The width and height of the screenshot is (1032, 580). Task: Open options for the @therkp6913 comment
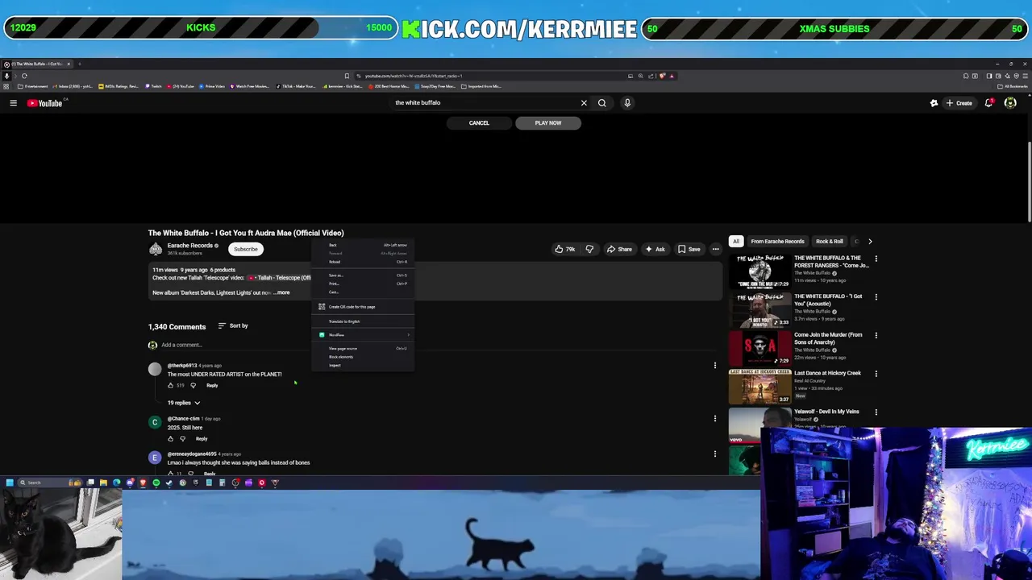(714, 366)
